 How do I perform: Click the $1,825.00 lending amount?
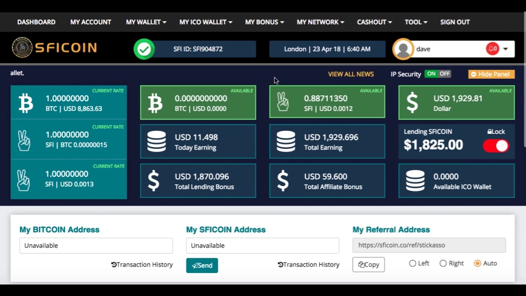433,145
